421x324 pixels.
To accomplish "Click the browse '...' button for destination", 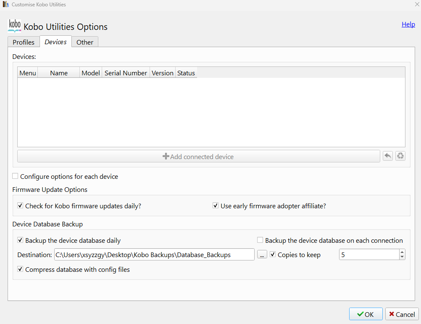I will [262, 254].
